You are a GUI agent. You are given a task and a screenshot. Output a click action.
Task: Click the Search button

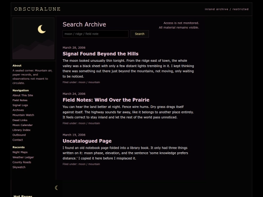(140, 34)
